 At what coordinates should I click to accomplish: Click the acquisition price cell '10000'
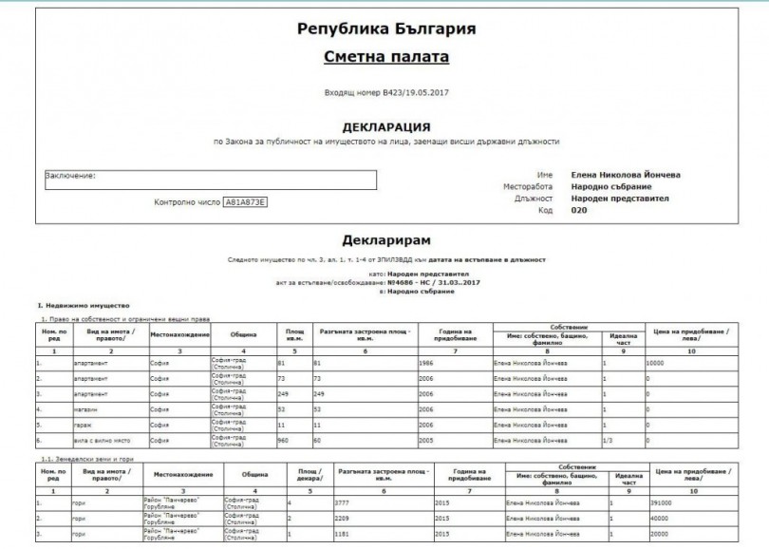point(691,364)
